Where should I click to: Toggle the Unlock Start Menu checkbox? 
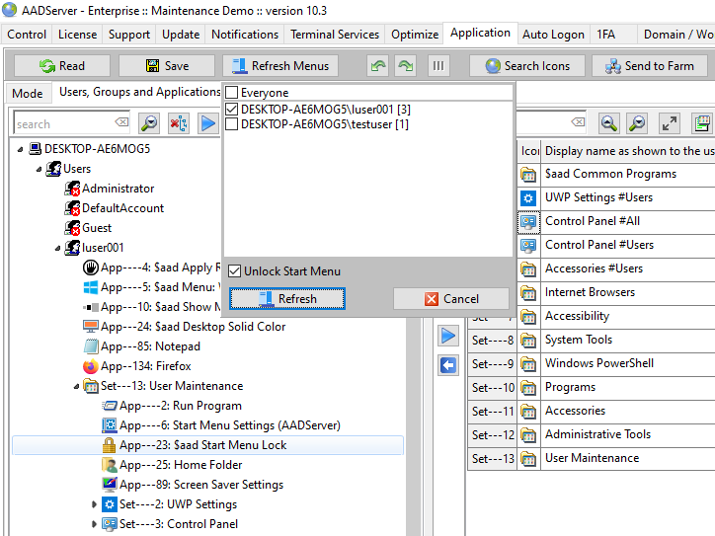(235, 271)
